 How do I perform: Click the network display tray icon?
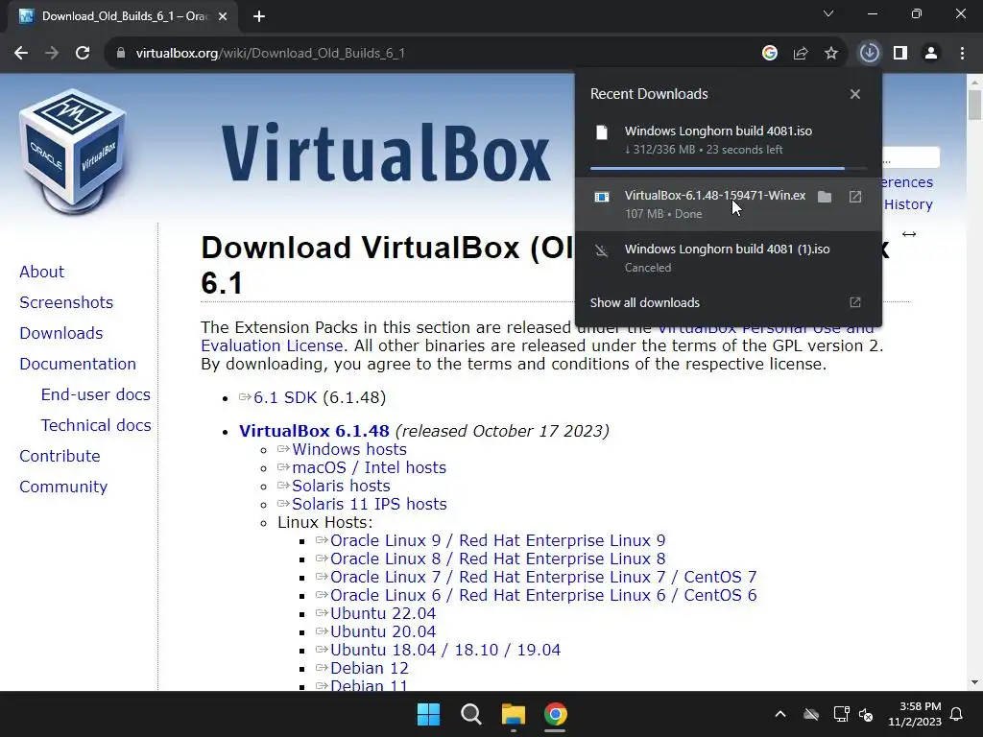pos(841,714)
